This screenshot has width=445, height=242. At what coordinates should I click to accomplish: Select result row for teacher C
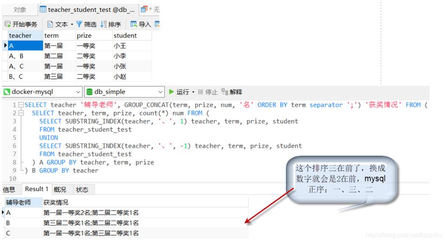tap(127, 233)
